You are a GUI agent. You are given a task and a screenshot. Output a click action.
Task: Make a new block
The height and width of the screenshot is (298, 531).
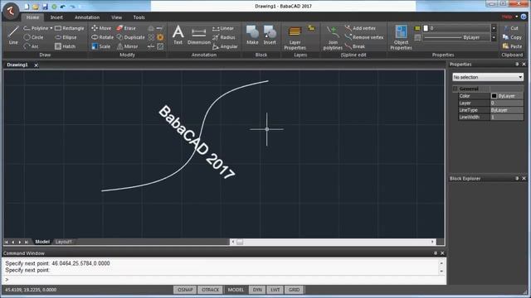pyautogui.click(x=252, y=36)
